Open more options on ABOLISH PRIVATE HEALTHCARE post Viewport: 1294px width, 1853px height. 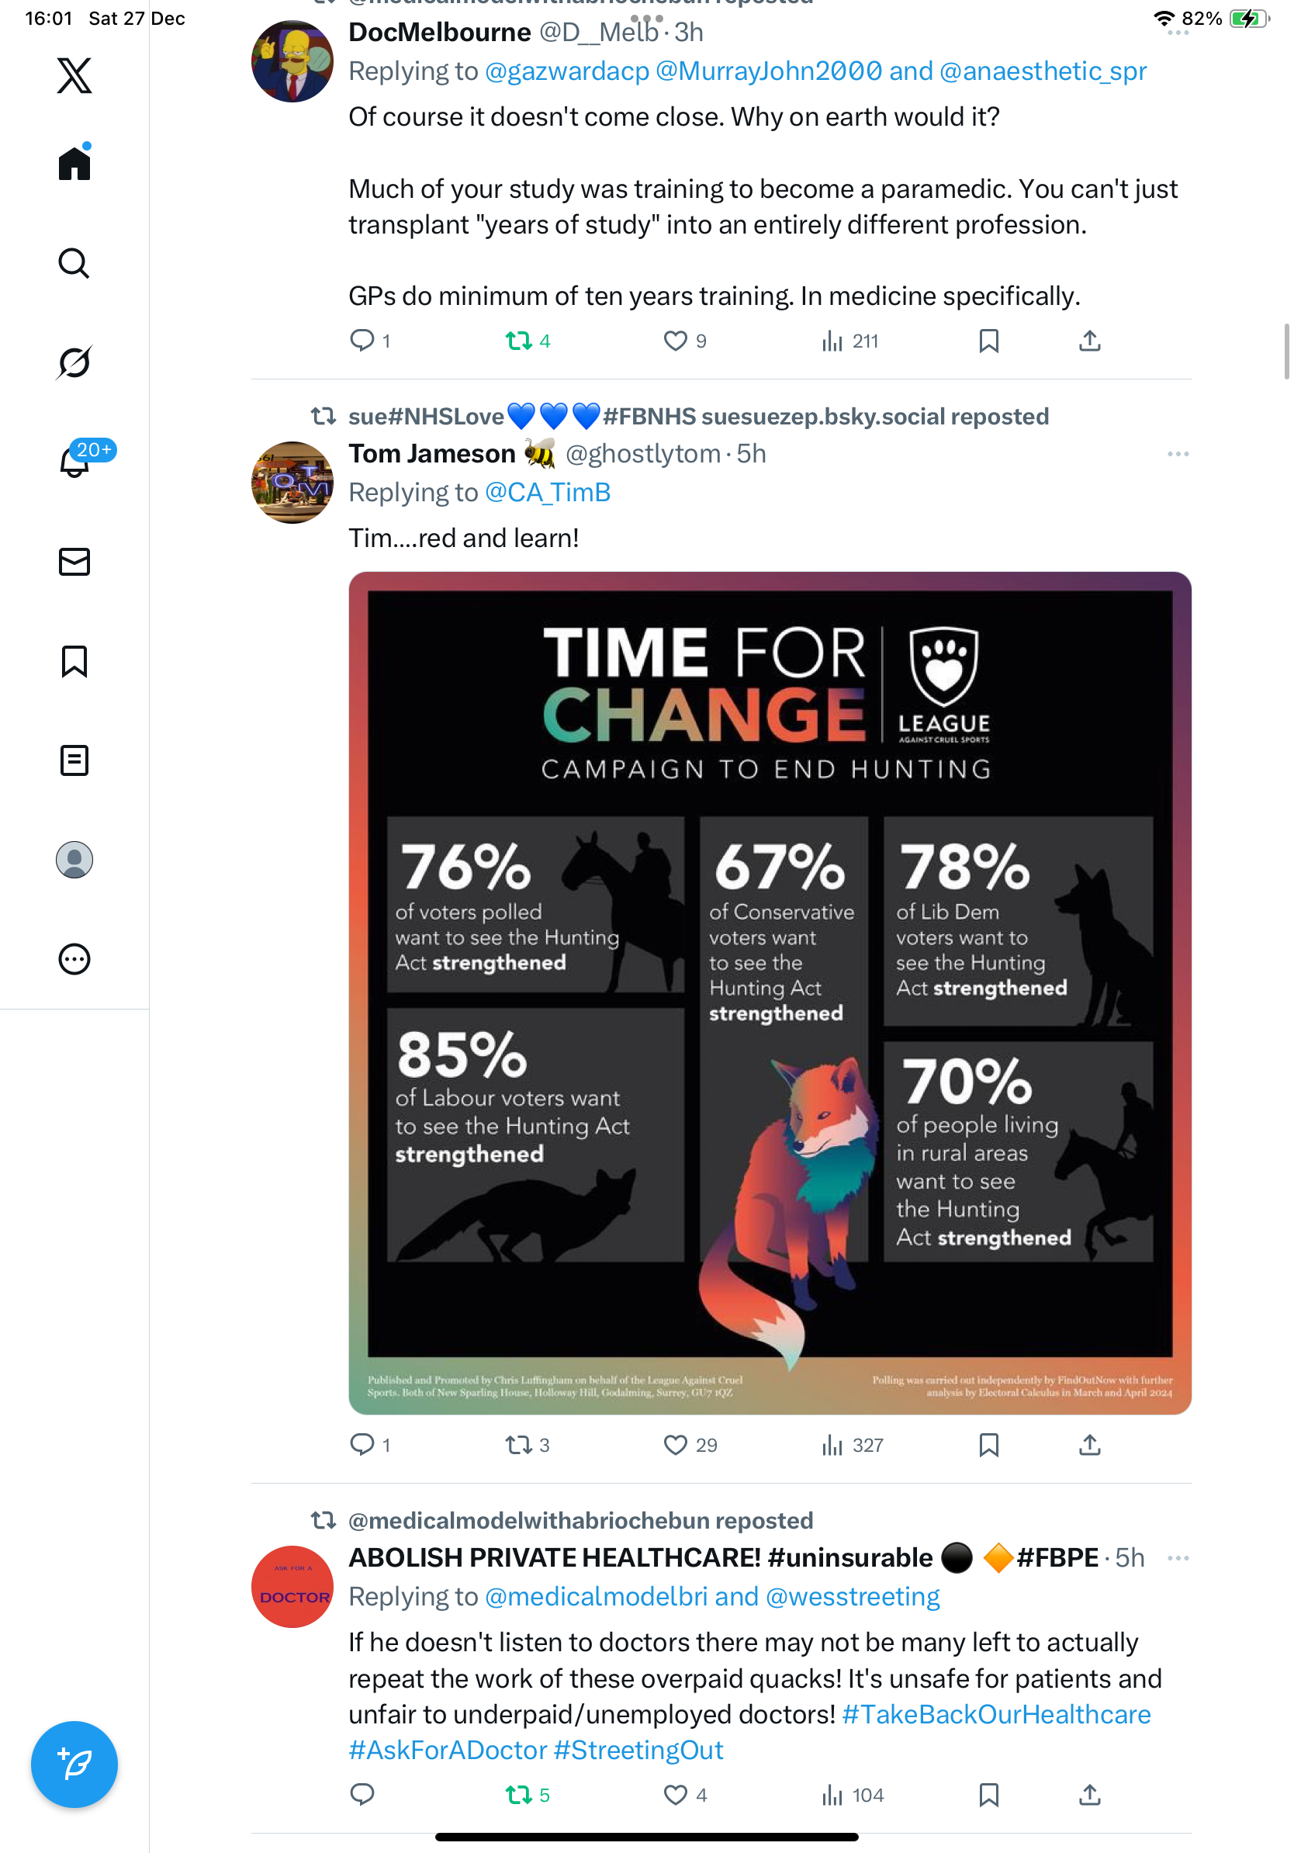(x=1177, y=1558)
